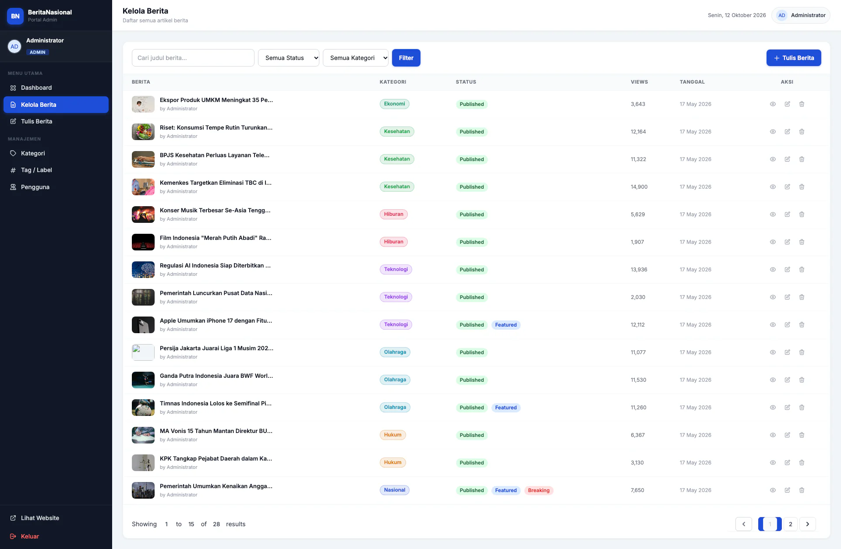
Task: Open Lihat Website link
Action: 56,518
